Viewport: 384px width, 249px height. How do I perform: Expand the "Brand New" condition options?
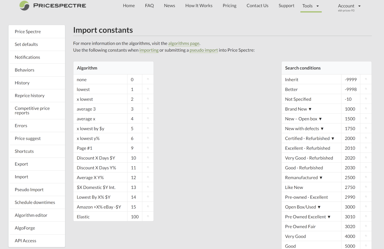coord(311,109)
